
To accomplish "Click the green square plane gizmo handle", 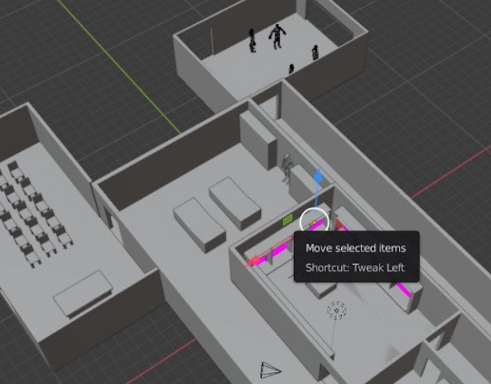I will pos(288,219).
